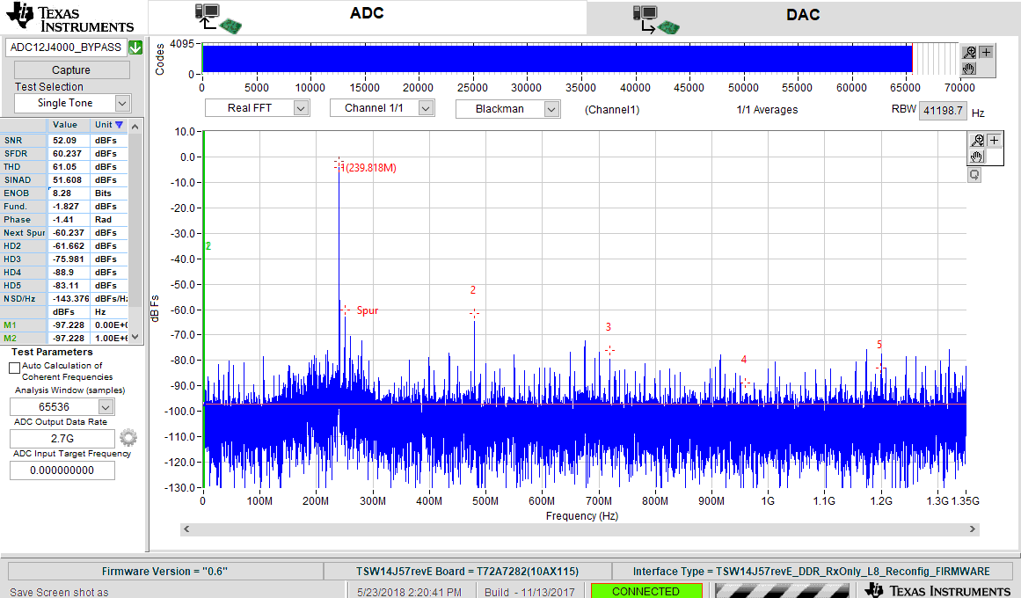Select the crosshair cursor tool on FFT plot
This screenshot has height=598, width=1021.
995,140
